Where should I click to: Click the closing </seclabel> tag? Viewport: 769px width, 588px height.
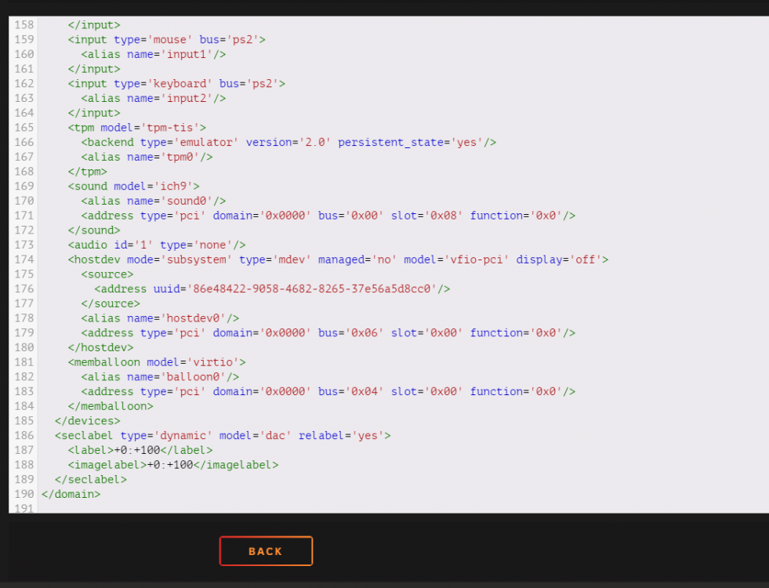coord(91,480)
